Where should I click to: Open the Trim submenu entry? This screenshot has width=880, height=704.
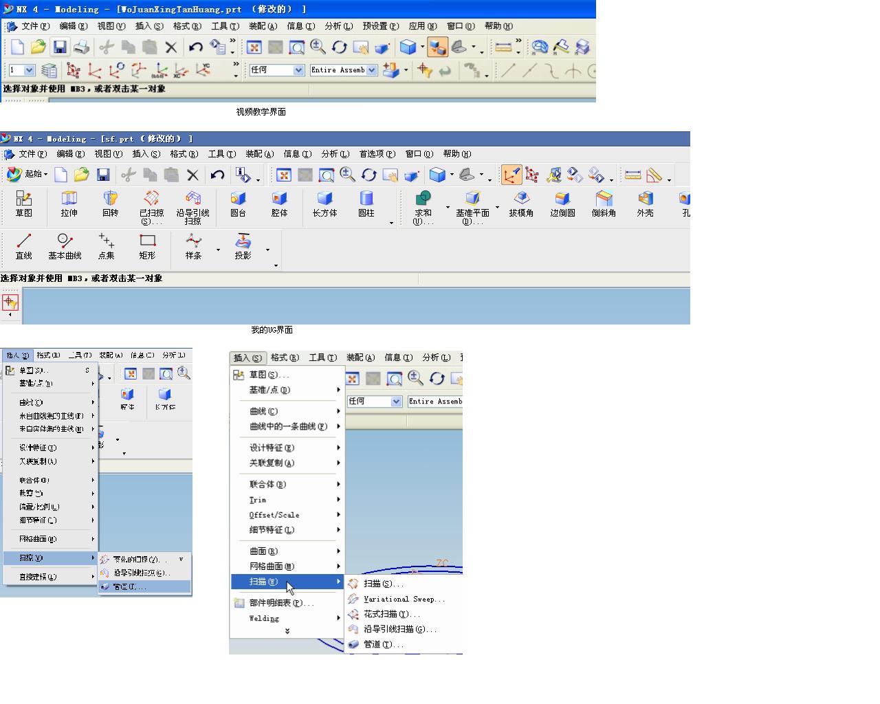(x=287, y=500)
